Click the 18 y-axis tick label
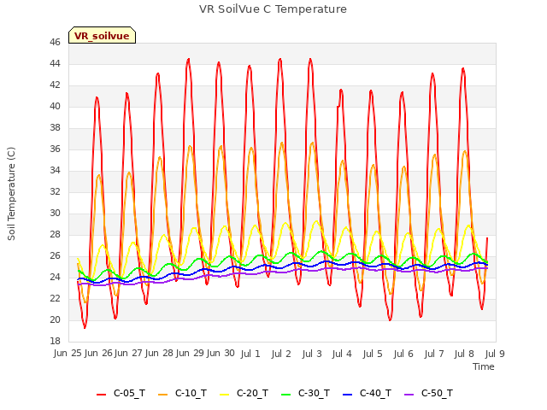 point(55,341)
